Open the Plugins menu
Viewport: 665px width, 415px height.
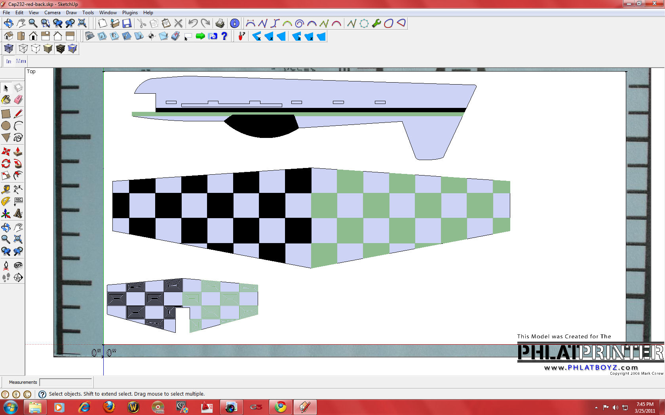point(130,13)
